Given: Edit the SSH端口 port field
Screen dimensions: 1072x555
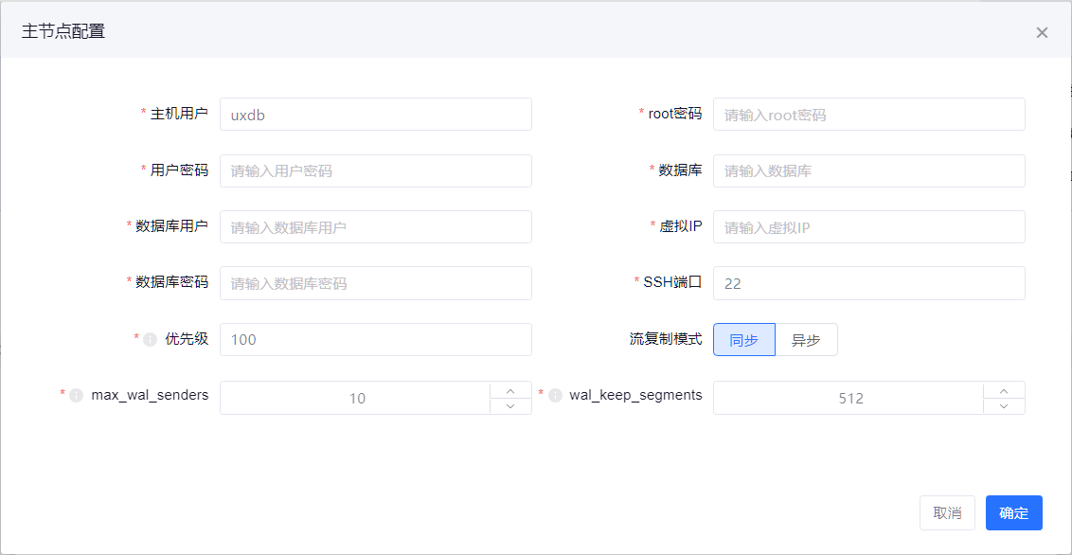Looking at the screenshot, I should pyautogui.click(x=868, y=283).
